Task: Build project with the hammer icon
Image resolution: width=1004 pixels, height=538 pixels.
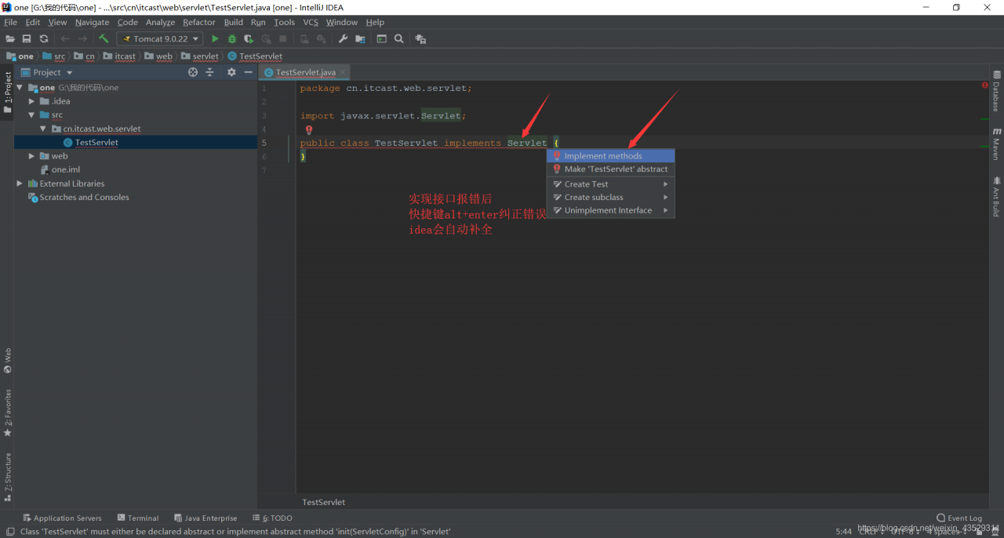Action: tap(104, 38)
